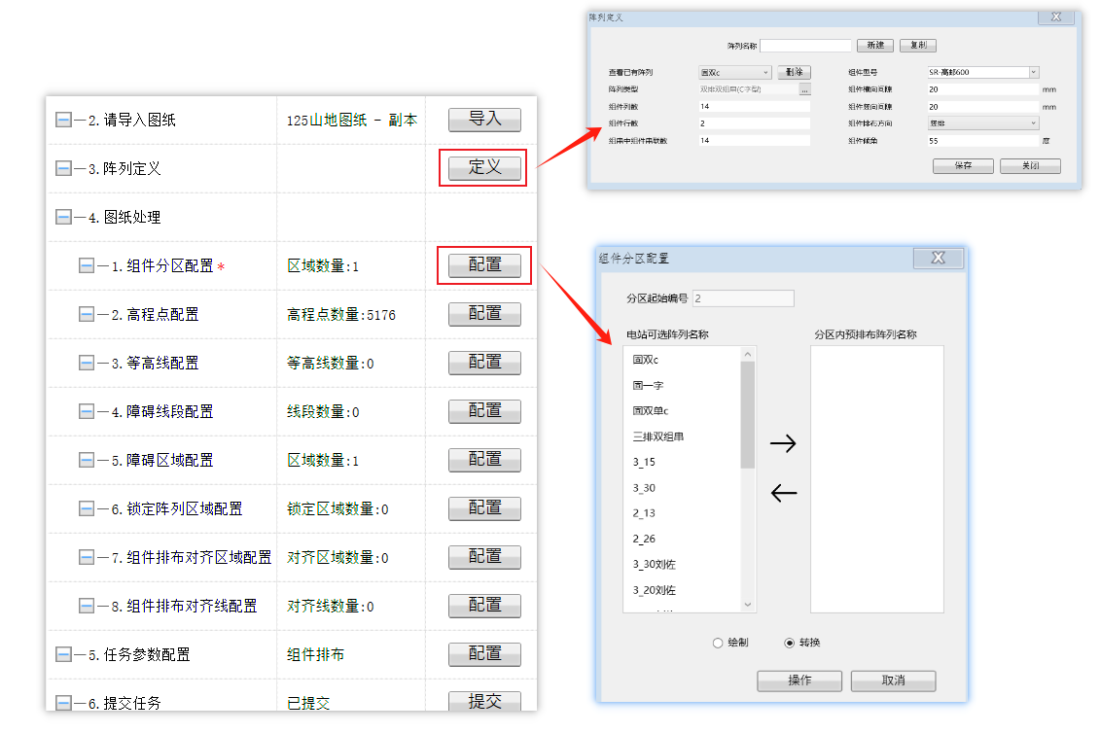Screen dimensions: 1100x733
Task: Select the 转换 radio button
Action: click(789, 643)
